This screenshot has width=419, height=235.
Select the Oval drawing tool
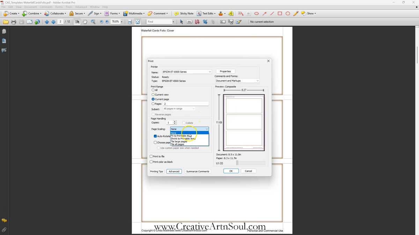click(288, 14)
